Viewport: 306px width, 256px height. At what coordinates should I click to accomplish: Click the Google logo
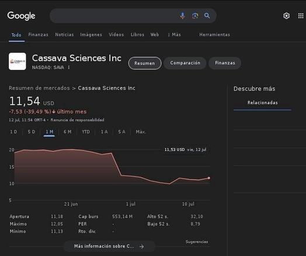(x=21, y=16)
